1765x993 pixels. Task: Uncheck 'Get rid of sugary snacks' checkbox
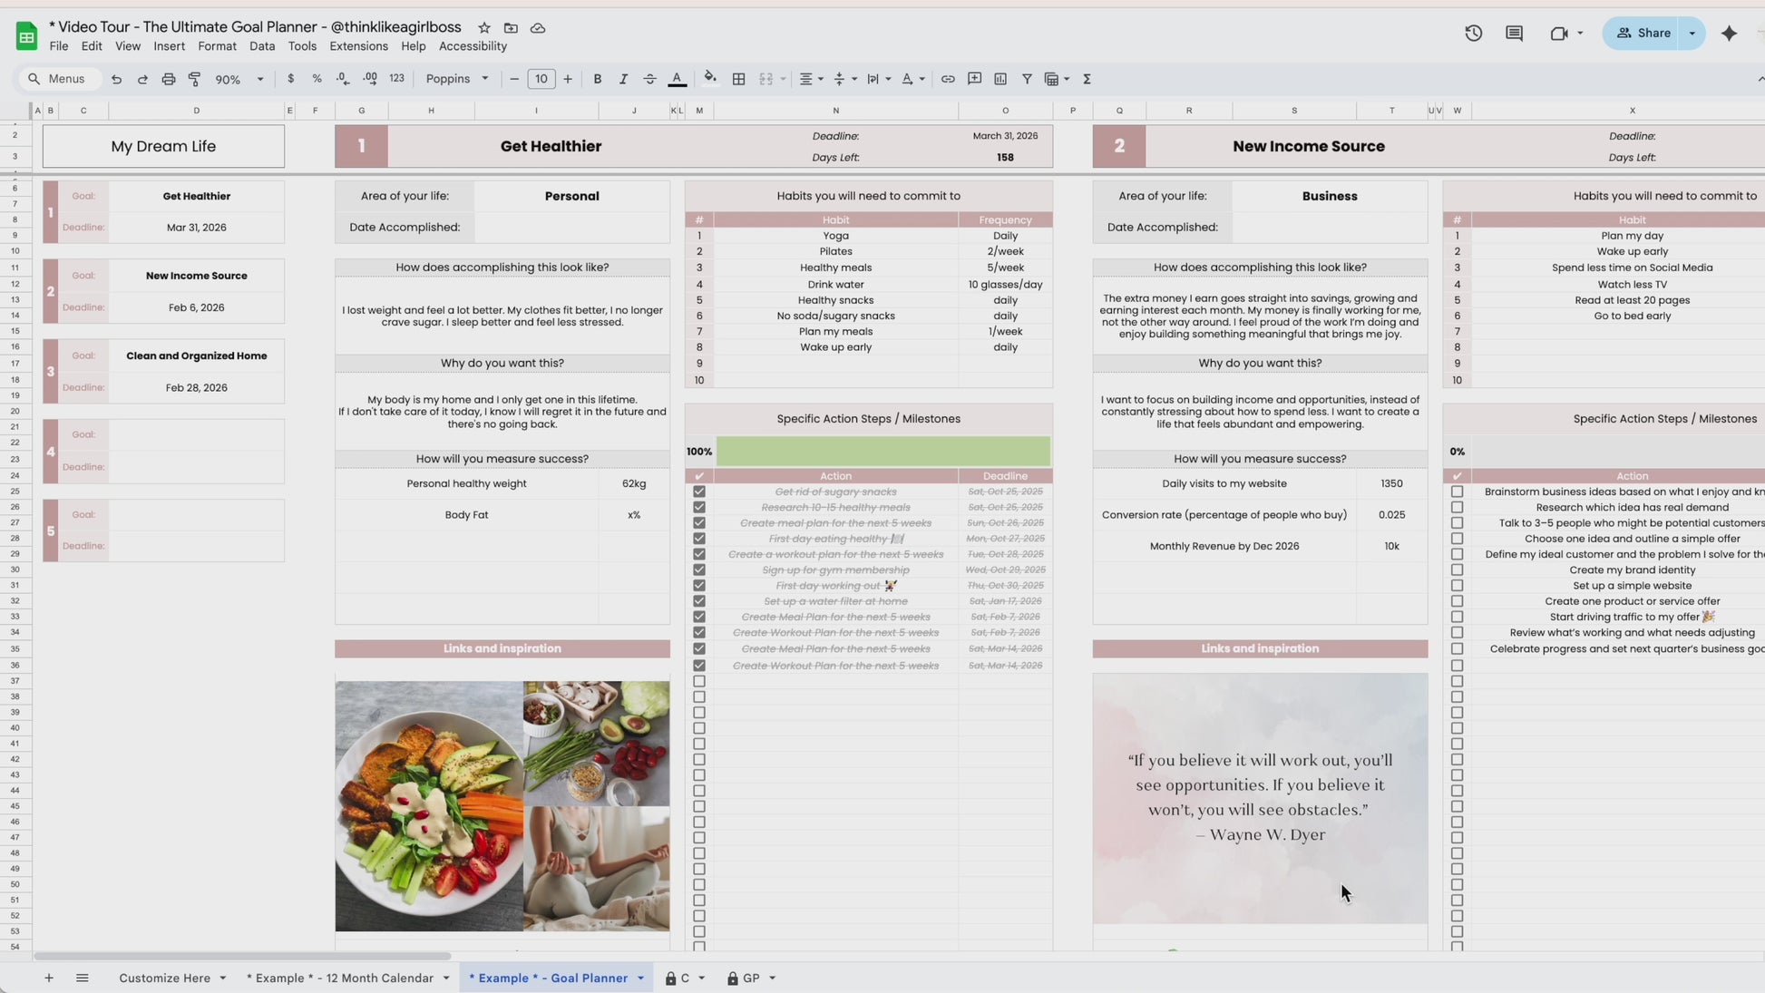[699, 492]
